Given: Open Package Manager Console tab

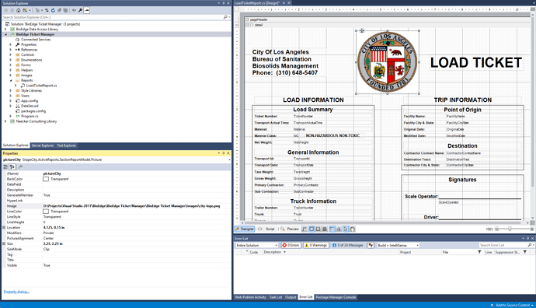Looking at the screenshot, I should (x=336, y=297).
